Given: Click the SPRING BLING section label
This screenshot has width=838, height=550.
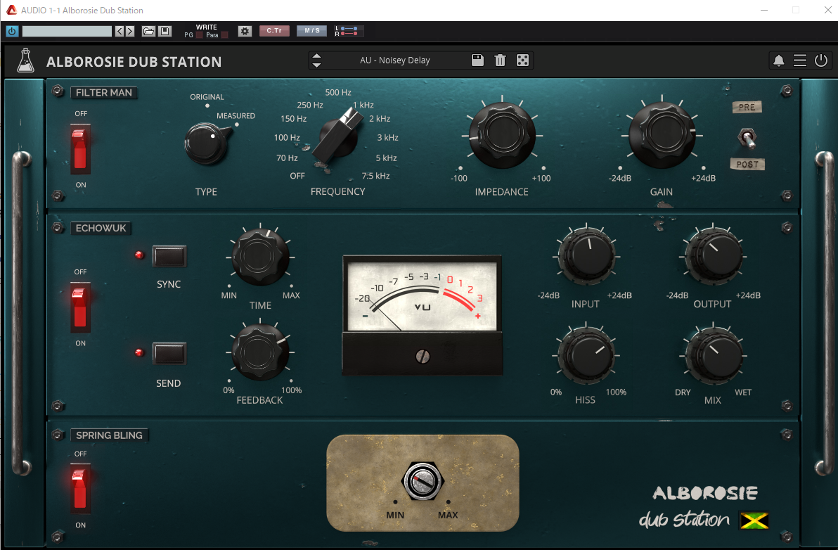Looking at the screenshot, I should (x=109, y=435).
